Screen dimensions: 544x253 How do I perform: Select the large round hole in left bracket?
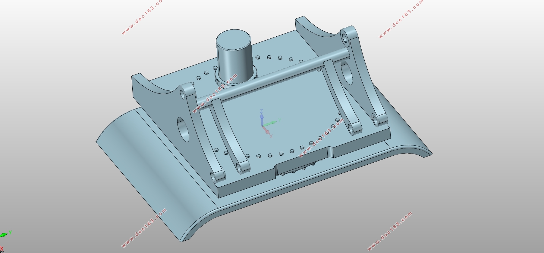(x=184, y=130)
